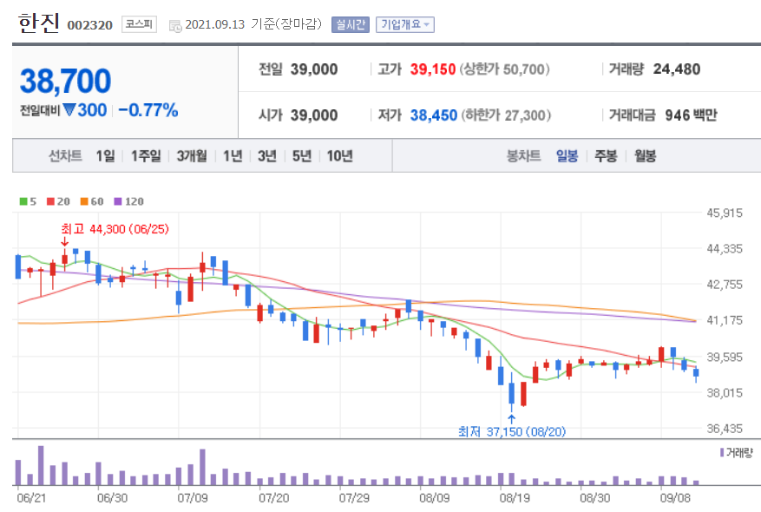Click the 36,435 price axis label

pos(725,429)
